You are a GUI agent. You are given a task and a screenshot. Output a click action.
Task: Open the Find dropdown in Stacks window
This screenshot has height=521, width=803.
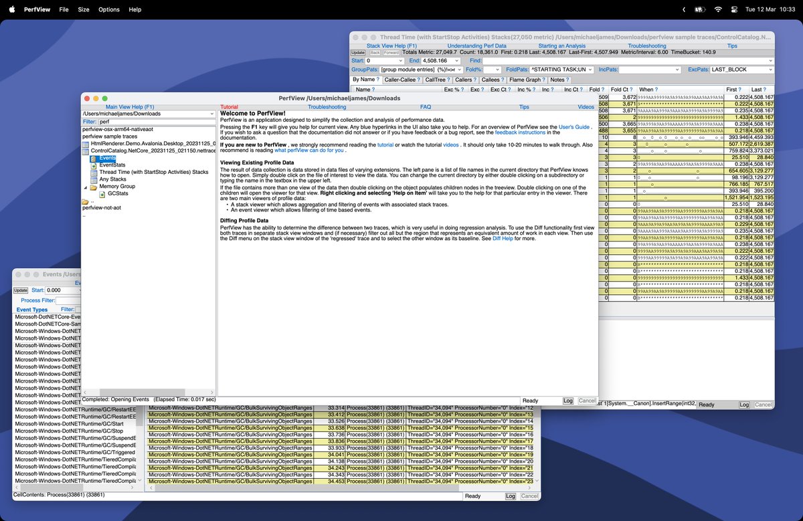[770, 61]
